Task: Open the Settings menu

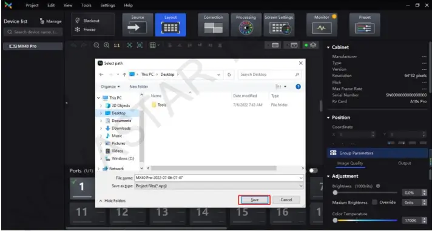Action: pyautogui.click(x=108, y=5)
